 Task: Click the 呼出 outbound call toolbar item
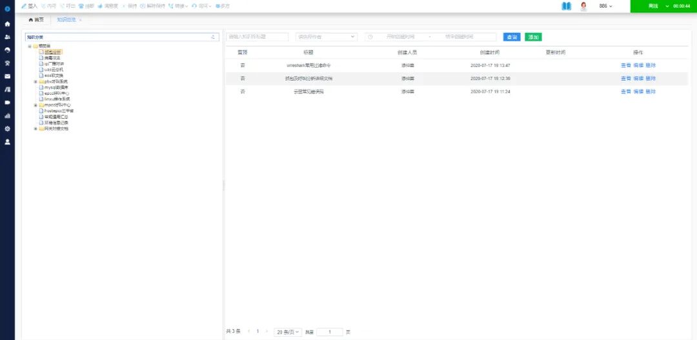tap(67, 6)
